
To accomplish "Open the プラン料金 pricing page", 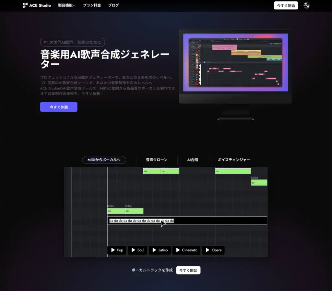I will (x=92, y=5).
